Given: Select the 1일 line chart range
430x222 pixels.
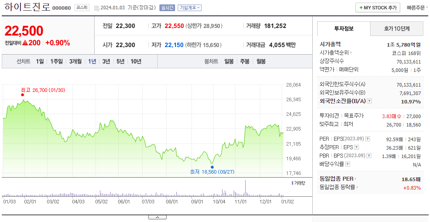Looking at the screenshot, I should point(40,61).
